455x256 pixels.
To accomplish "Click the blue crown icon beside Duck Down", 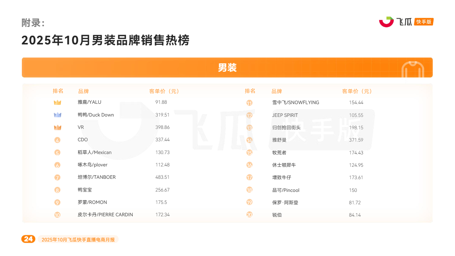I will pyautogui.click(x=58, y=115).
